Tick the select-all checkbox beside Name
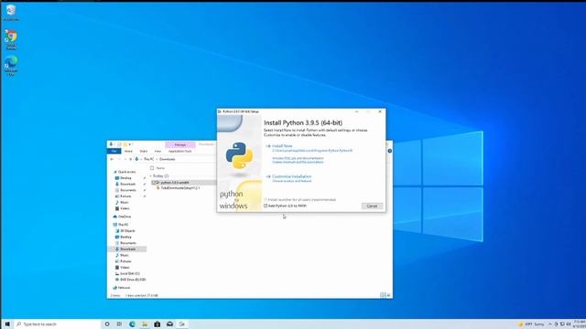Image resolution: width=586 pixels, height=329 pixels. click(152, 168)
